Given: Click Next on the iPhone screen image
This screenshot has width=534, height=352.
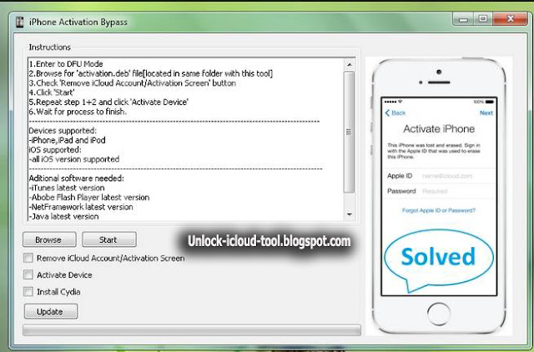Looking at the screenshot, I should 486,113.
